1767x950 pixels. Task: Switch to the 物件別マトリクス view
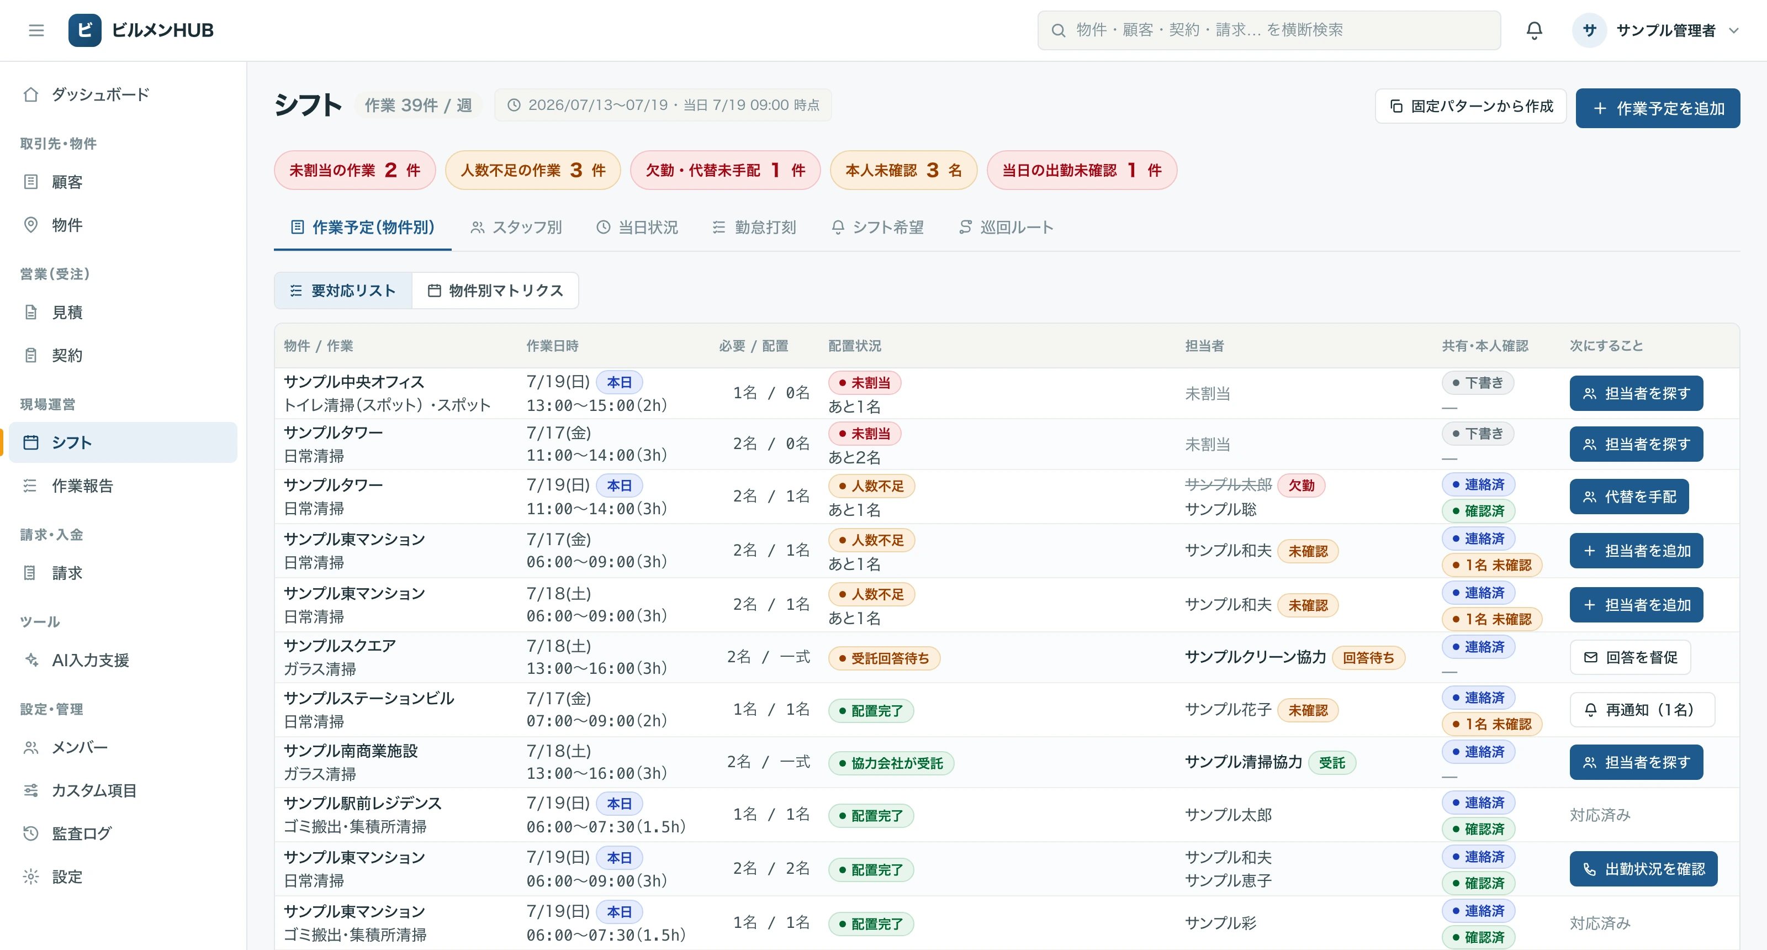pos(495,291)
